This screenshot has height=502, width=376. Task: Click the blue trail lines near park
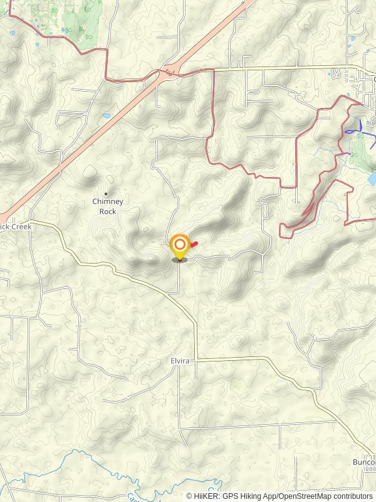point(358,129)
